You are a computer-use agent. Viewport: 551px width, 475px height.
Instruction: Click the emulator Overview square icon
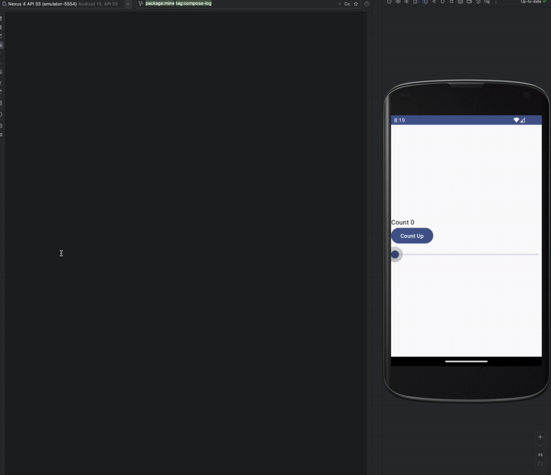(x=451, y=2)
